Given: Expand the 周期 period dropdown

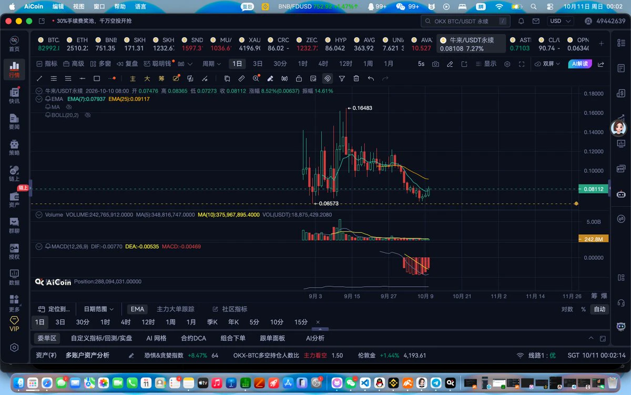Looking at the screenshot, I should [x=211, y=64].
